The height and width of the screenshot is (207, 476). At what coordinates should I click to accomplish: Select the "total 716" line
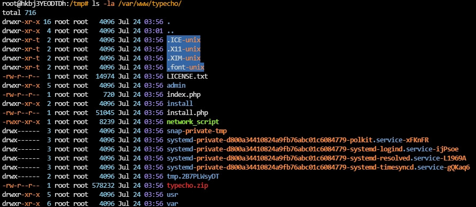click(x=19, y=13)
